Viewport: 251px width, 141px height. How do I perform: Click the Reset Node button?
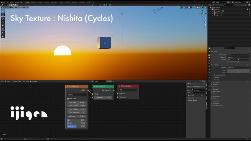tap(196, 87)
